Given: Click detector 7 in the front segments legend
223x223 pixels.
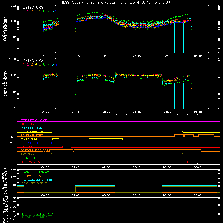Looking at the screenshot, I should tap(48, 11).
